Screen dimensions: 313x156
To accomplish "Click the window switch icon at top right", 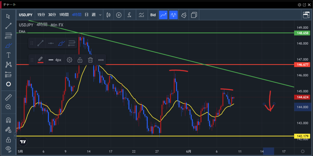I will click(x=306, y=15).
